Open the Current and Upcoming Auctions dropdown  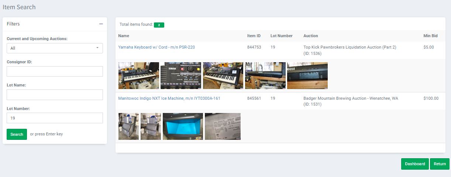click(x=55, y=48)
